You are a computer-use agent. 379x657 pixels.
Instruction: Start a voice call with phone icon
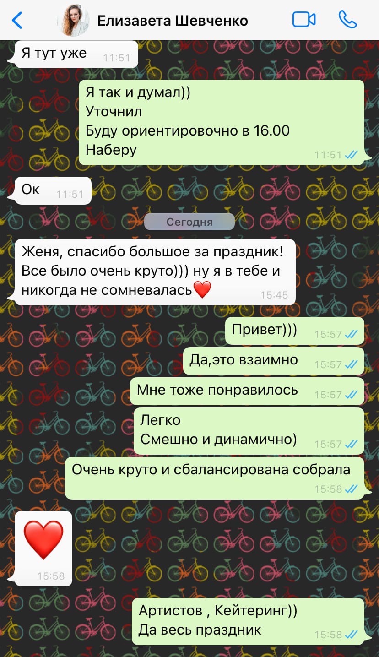(347, 20)
